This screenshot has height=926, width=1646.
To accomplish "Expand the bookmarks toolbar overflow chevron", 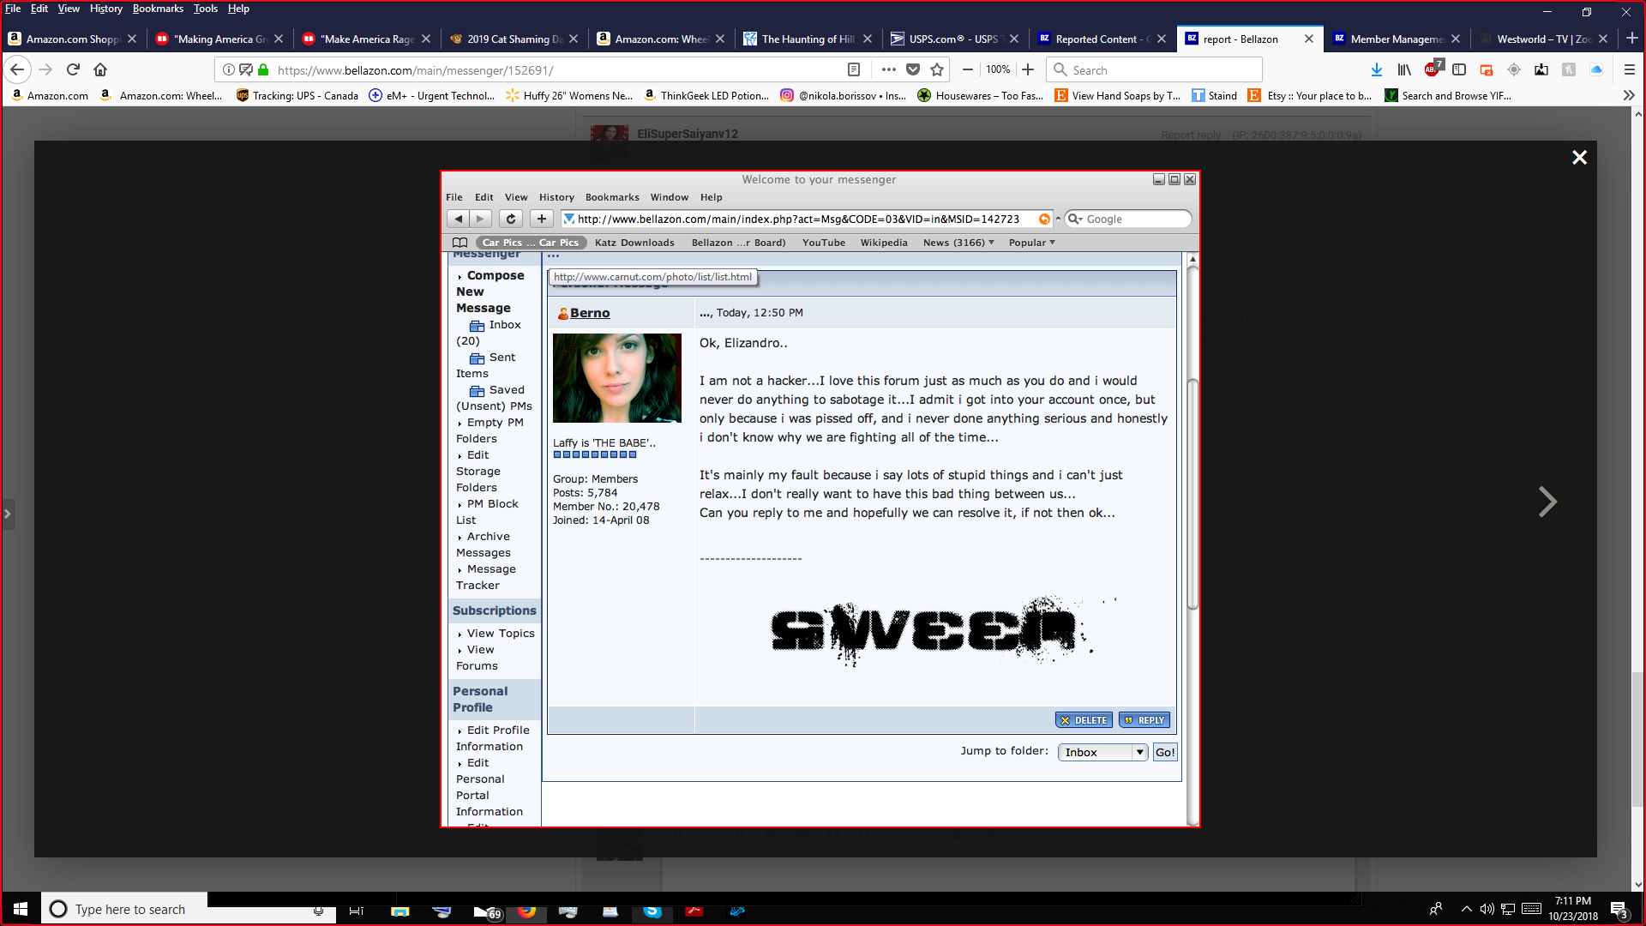I will pyautogui.click(x=1629, y=95).
